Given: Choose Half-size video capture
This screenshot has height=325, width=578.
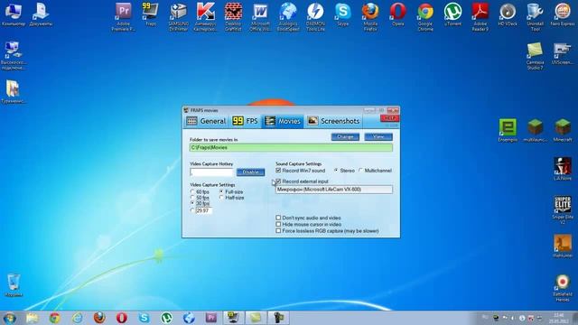Looking at the screenshot, I should (221, 198).
